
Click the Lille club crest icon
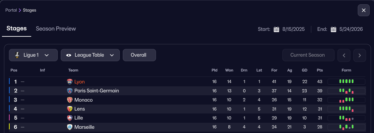click(x=70, y=118)
